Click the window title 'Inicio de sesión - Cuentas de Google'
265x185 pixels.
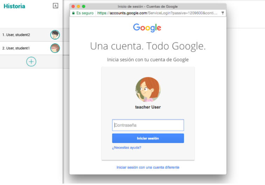(x=147, y=6)
